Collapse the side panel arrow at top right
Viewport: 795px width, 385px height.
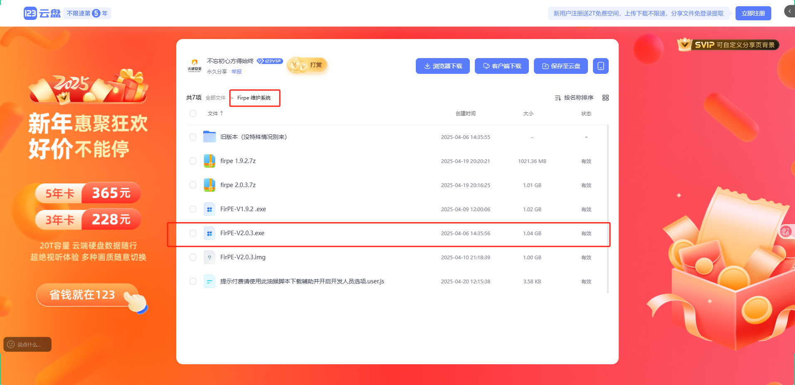point(789,11)
